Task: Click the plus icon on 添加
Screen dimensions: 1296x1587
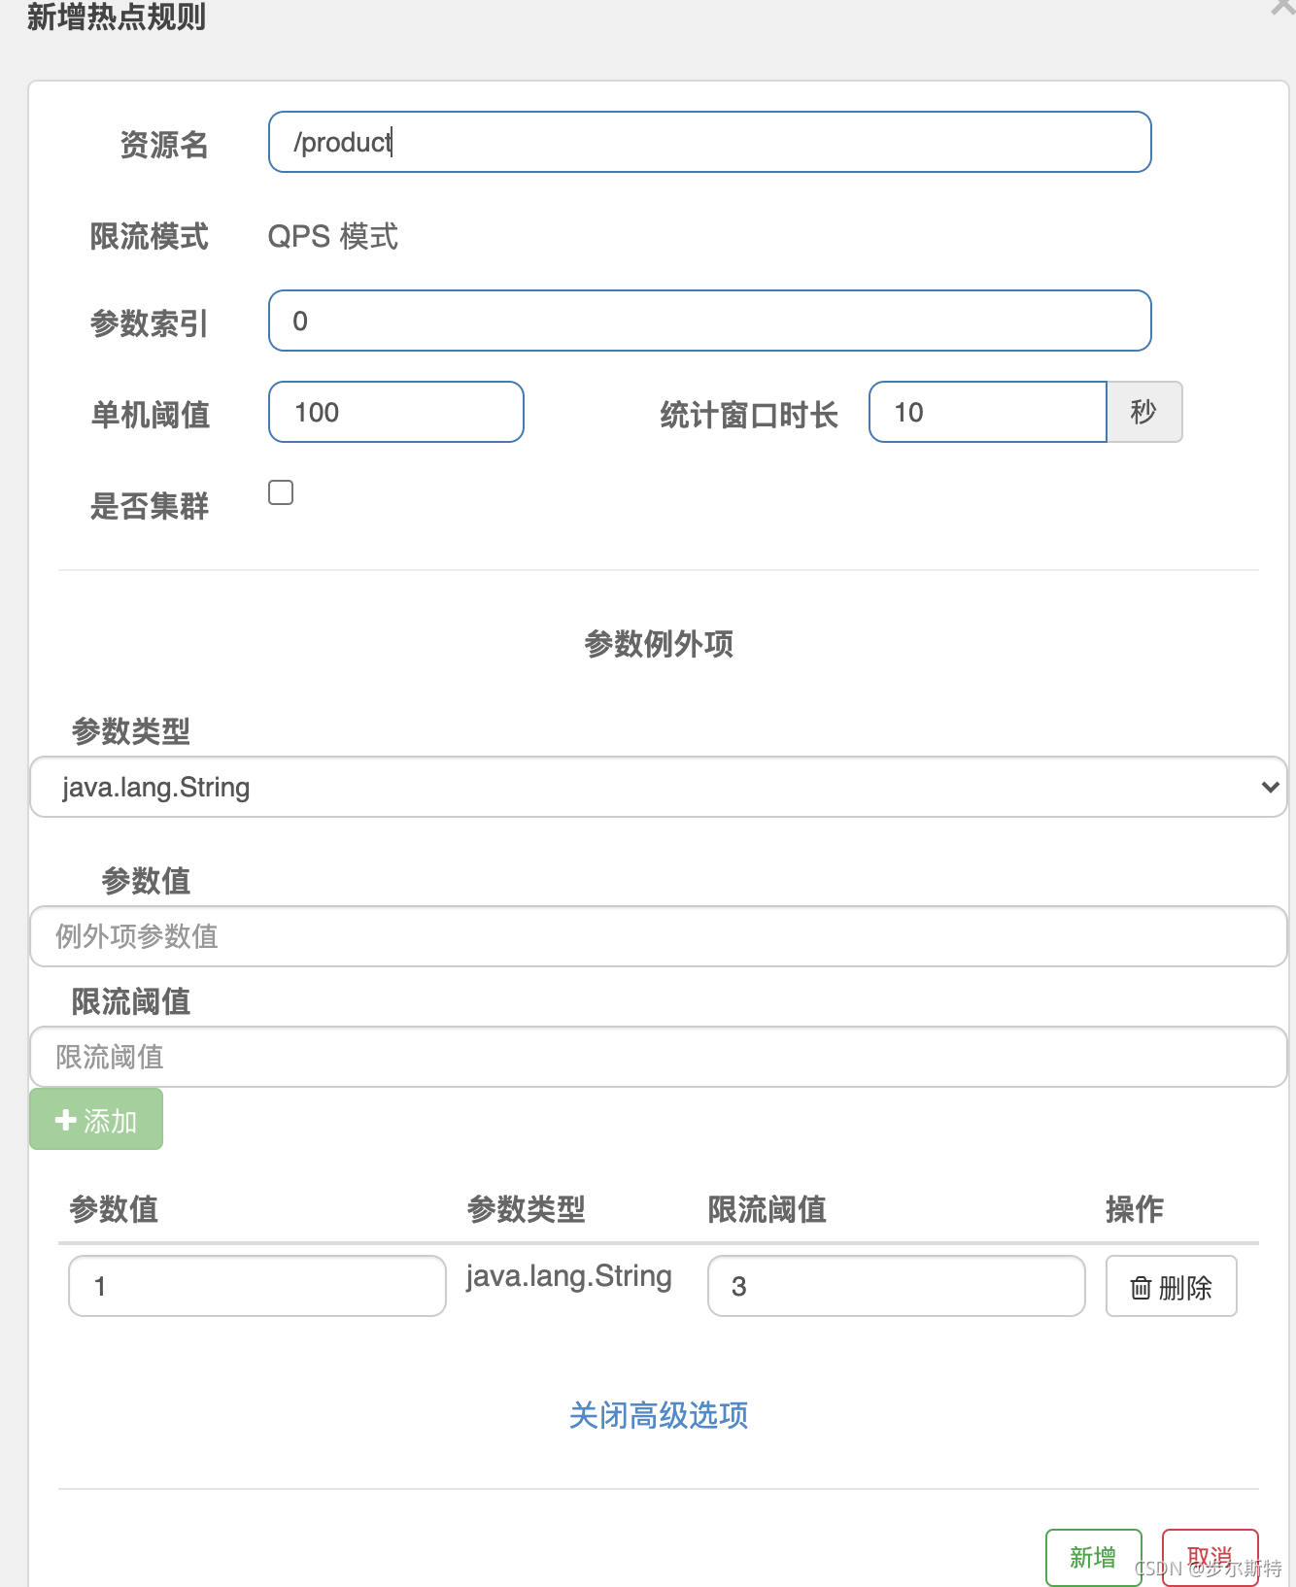Action: [65, 1120]
